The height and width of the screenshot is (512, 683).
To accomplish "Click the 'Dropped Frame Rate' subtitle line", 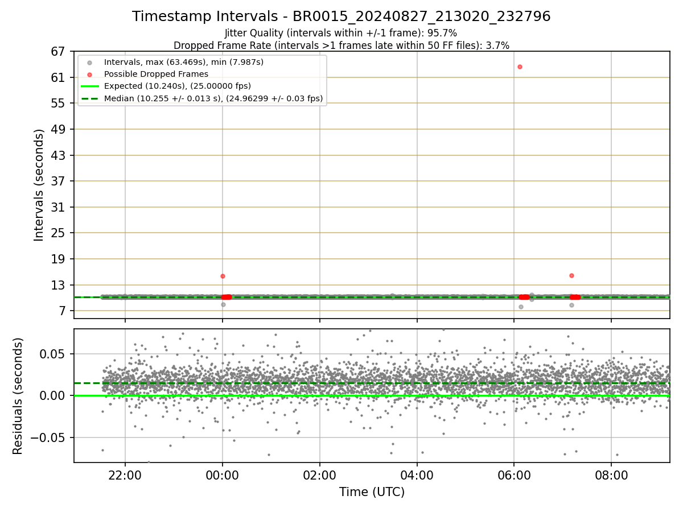I will point(341,45).
